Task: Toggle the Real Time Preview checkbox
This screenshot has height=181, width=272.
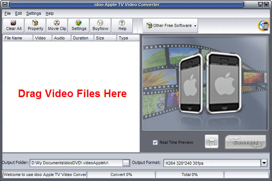Action: click(x=155, y=142)
